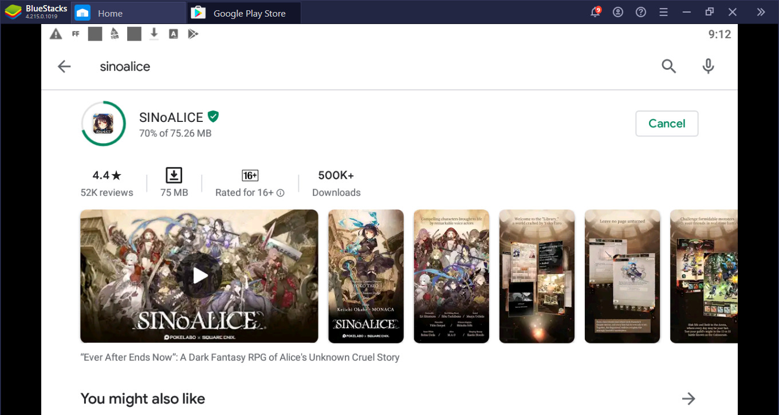Click the warning triangle status icon

click(56, 34)
